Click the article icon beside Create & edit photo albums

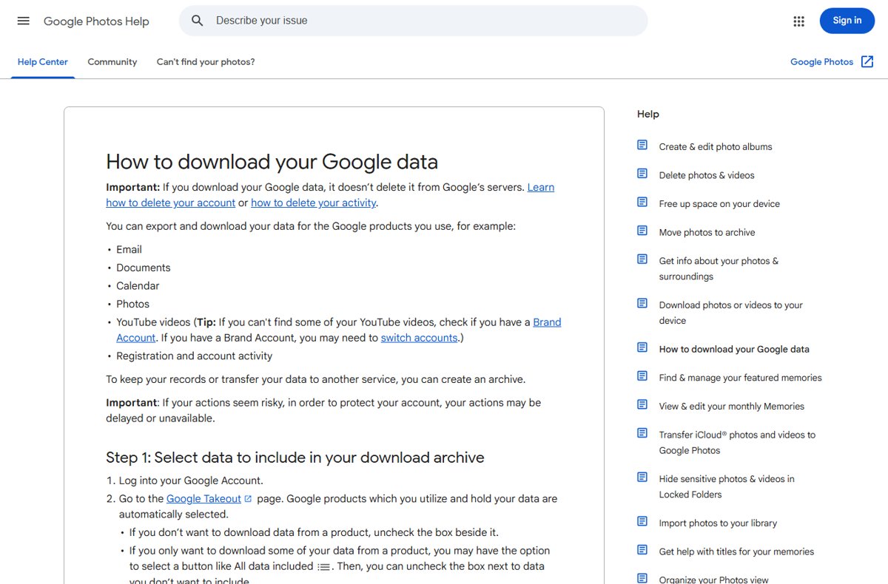642,145
